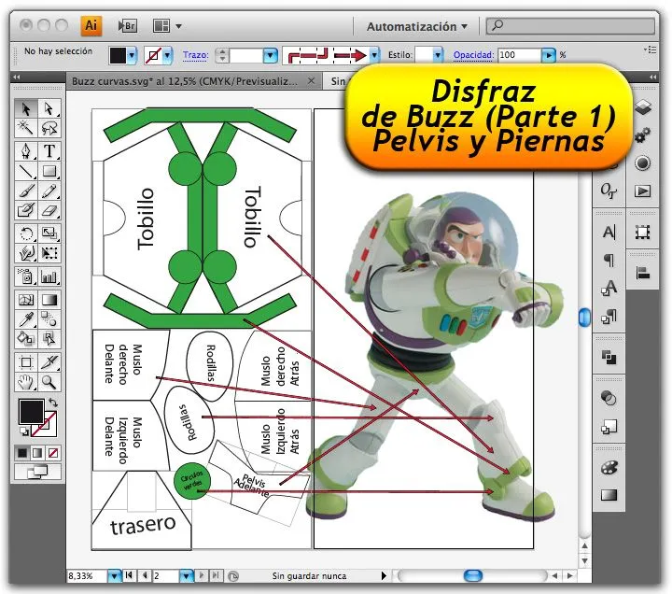This screenshot has height=594, width=672.
Task: Open the Actions (play) panel icon
Action: point(642,191)
